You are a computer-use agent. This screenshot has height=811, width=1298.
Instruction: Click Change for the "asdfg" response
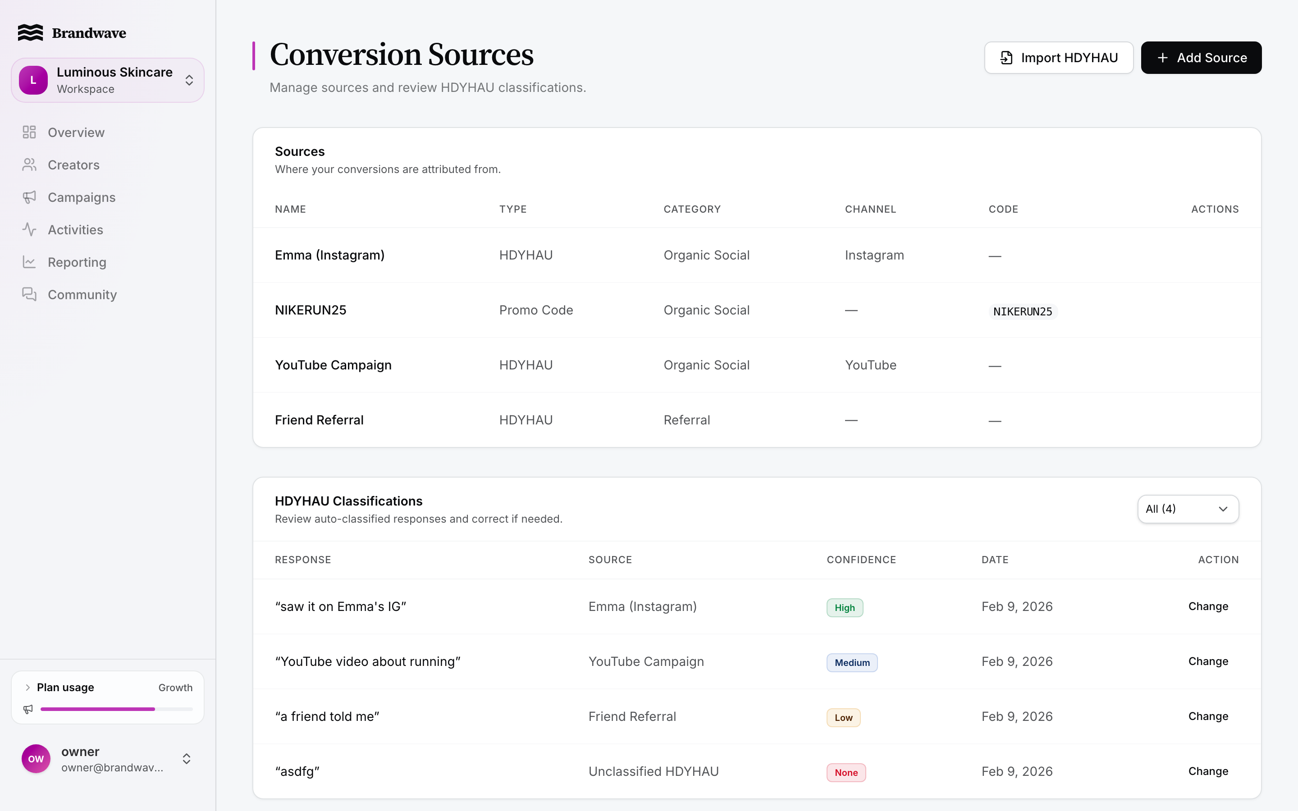[x=1208, y=771]
